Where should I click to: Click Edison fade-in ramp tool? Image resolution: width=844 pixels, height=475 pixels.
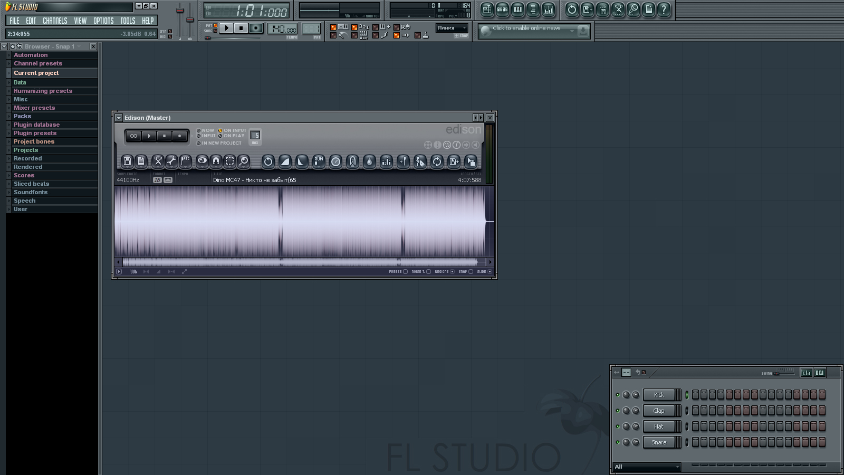tap(285, 161)
